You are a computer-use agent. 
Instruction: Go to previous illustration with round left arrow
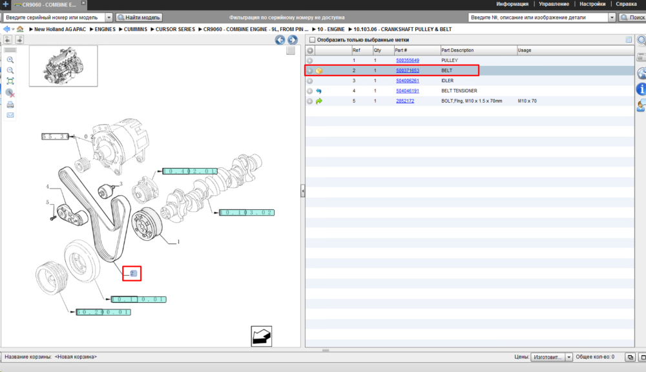(280, 40)
